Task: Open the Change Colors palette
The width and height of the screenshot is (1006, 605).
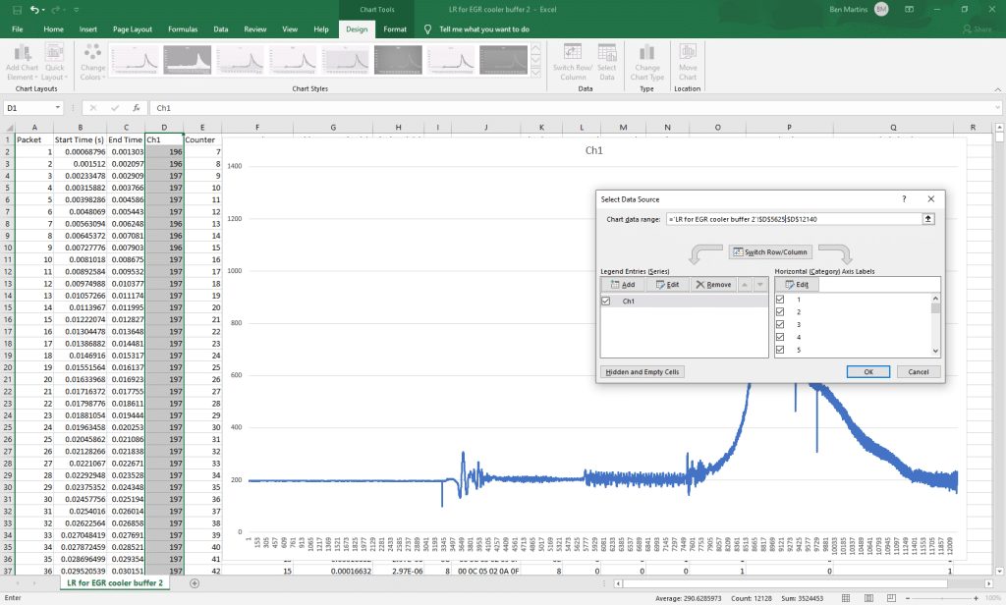Action: tap(92, 63)
